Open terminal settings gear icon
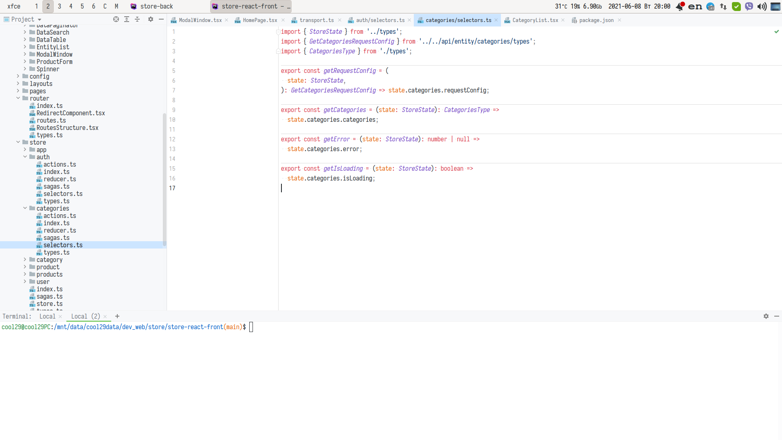782x440 pixels. (x=766, y=316)
